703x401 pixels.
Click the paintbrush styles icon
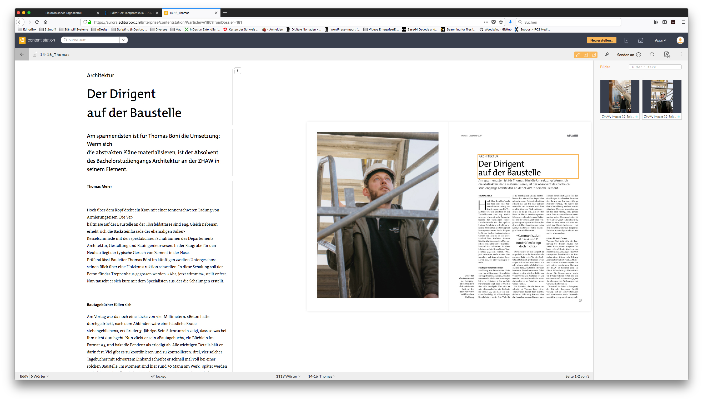click(607, 54)
